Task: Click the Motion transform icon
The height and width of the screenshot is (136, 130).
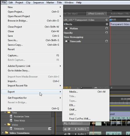Action: [67, 28]
